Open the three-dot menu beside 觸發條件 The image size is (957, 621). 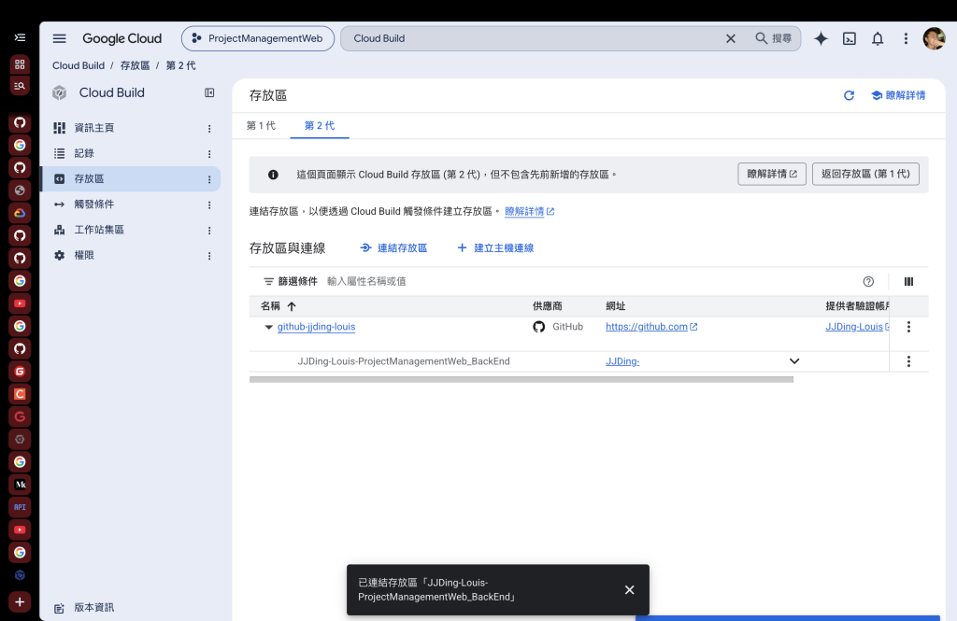[209, 205]
